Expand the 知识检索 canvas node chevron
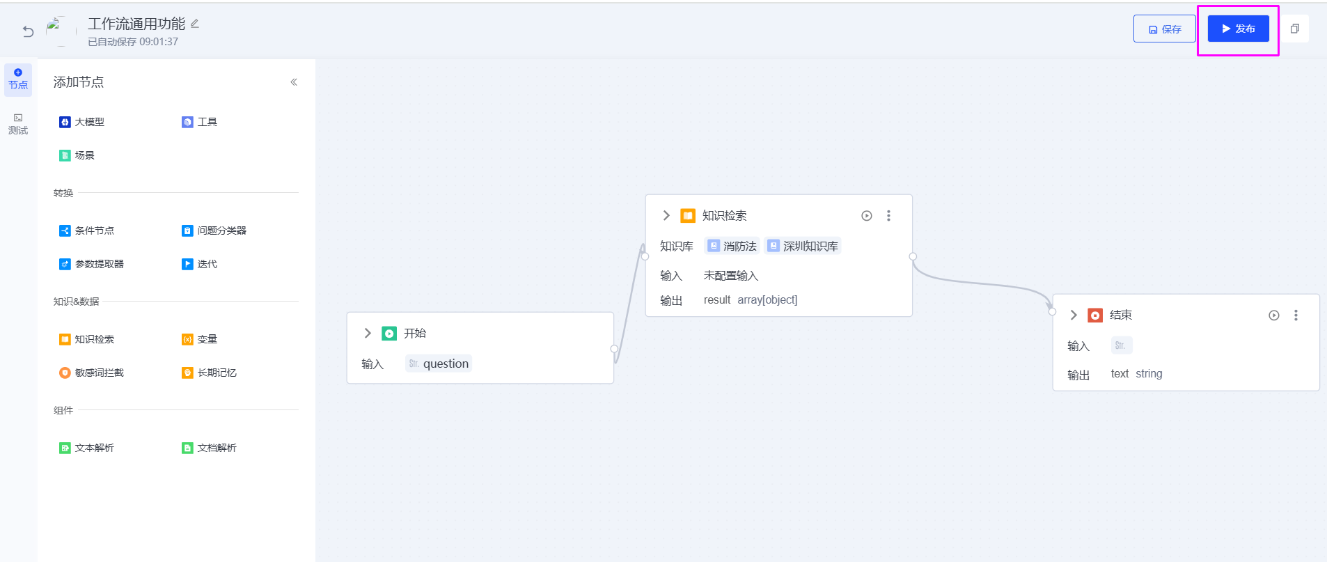 coord(666,215)
